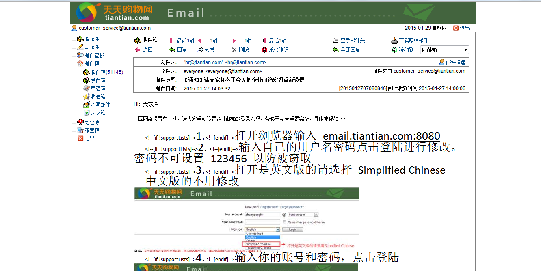Click the top-right 退出 logout link
541x271 pixels.
(x=465, y=28)
